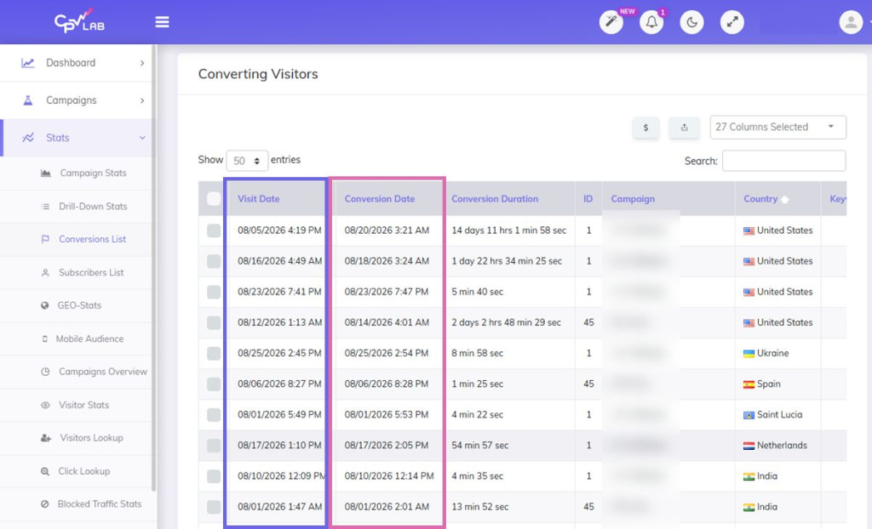
Task: Toggle the hamburger sidebar menu
Action: coord(162,21)
